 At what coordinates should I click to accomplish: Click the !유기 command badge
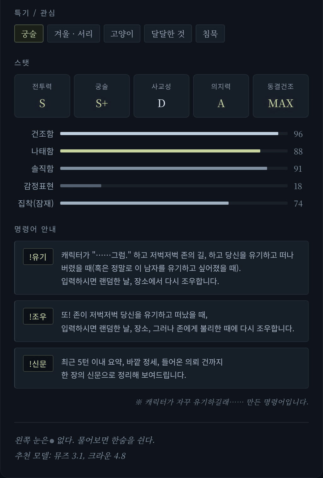38,257
